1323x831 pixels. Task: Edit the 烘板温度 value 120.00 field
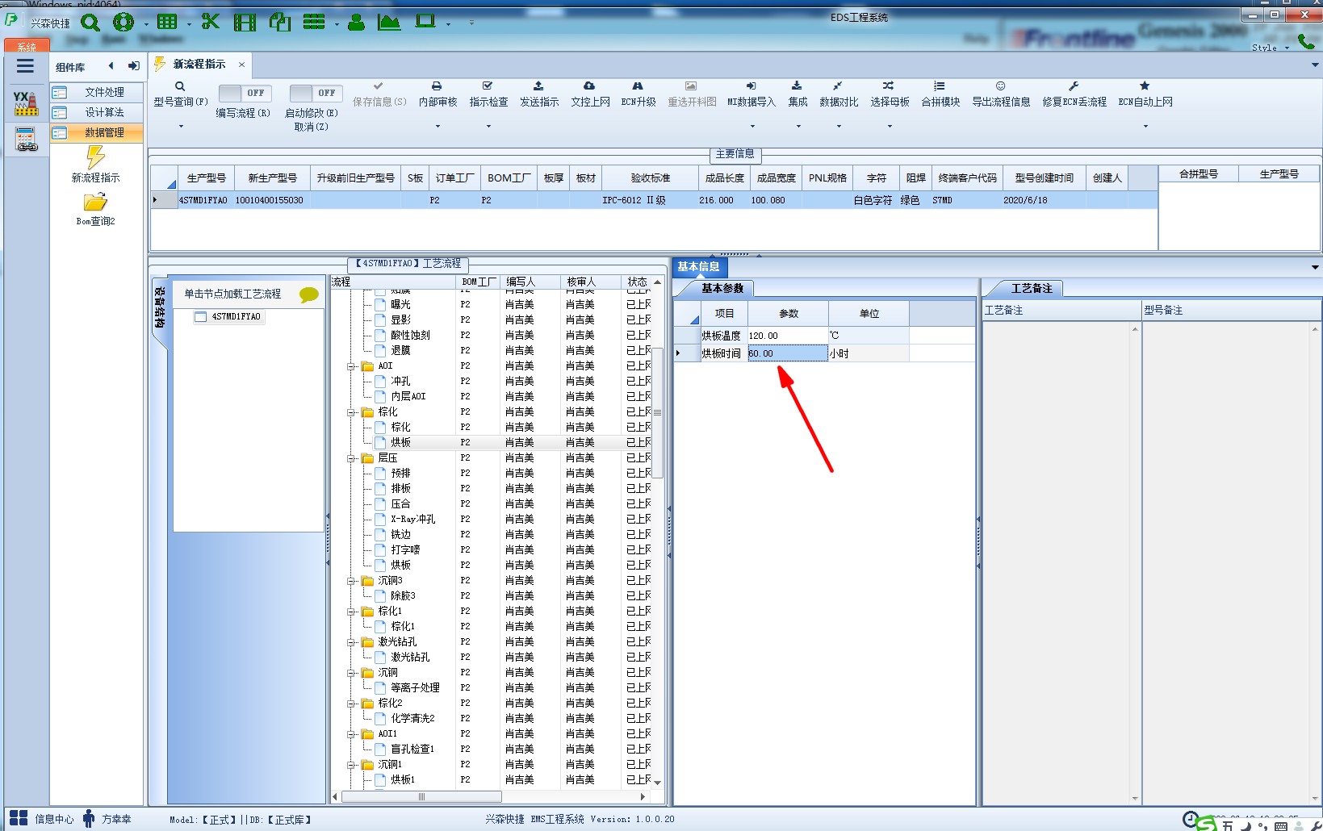pos(787,336)
